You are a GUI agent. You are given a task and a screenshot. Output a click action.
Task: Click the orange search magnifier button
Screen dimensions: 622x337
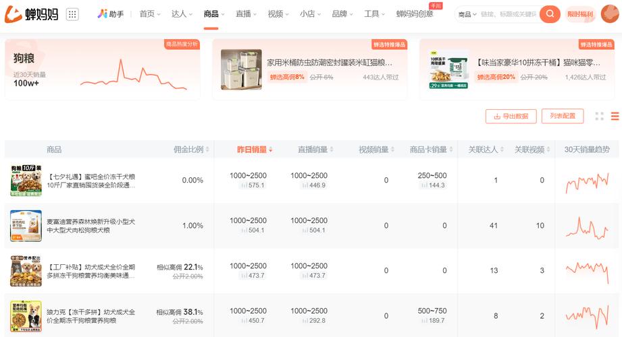[550, 13]
